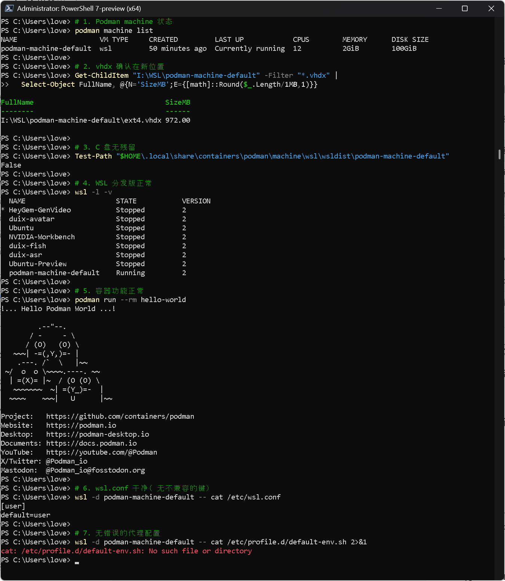
Task: Click the blinking cursor at the last prompt
Action: coord(77,562)
